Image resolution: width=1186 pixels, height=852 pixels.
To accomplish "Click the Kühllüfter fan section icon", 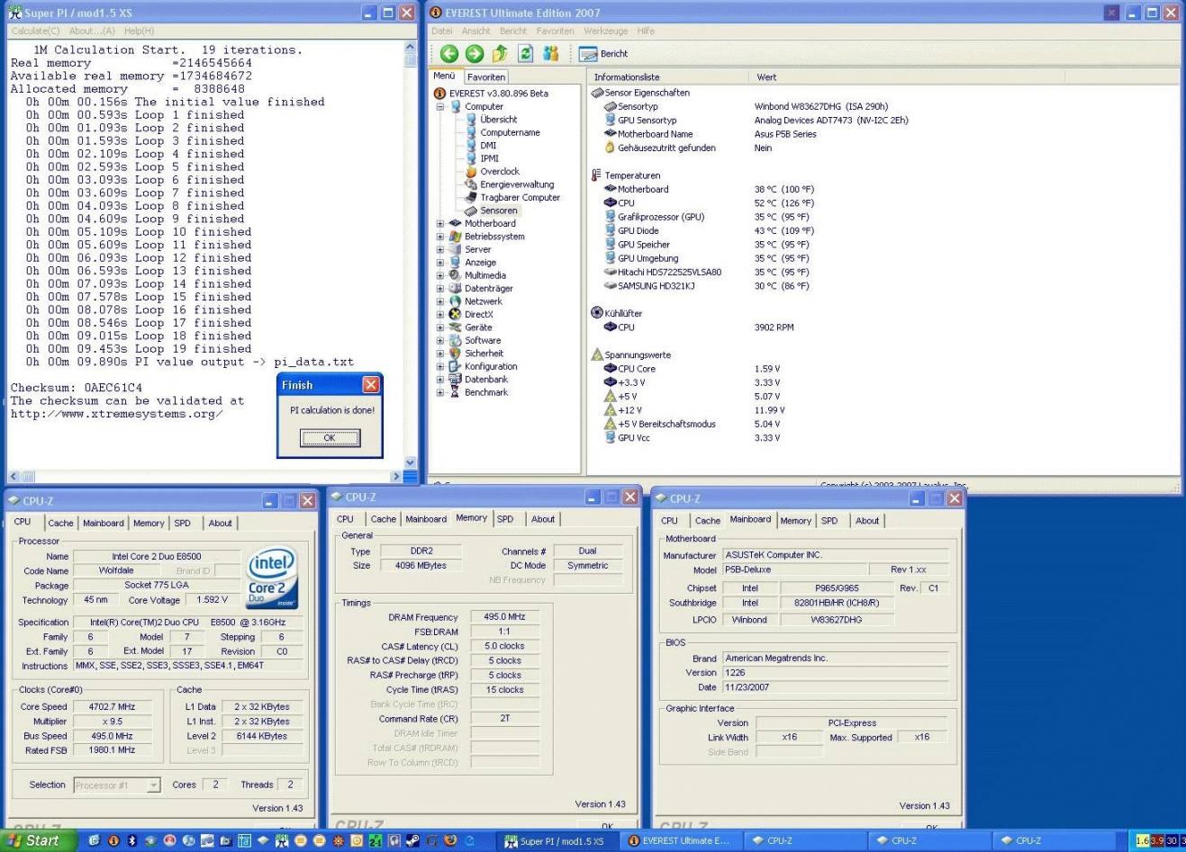I will click(596, 313).
